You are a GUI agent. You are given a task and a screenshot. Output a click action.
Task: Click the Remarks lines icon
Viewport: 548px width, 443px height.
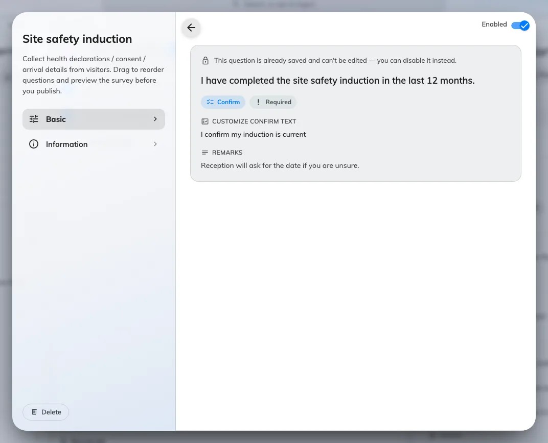pos(205,153)
